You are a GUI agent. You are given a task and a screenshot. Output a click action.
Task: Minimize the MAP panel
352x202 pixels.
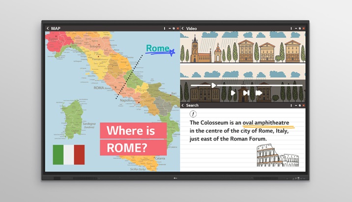170,29
